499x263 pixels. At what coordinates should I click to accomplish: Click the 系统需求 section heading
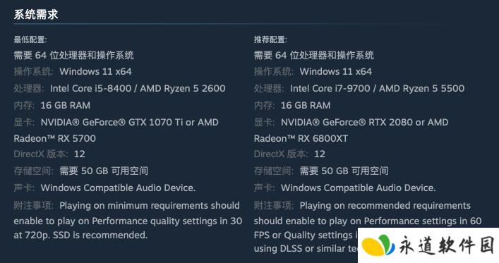point(35,14)
